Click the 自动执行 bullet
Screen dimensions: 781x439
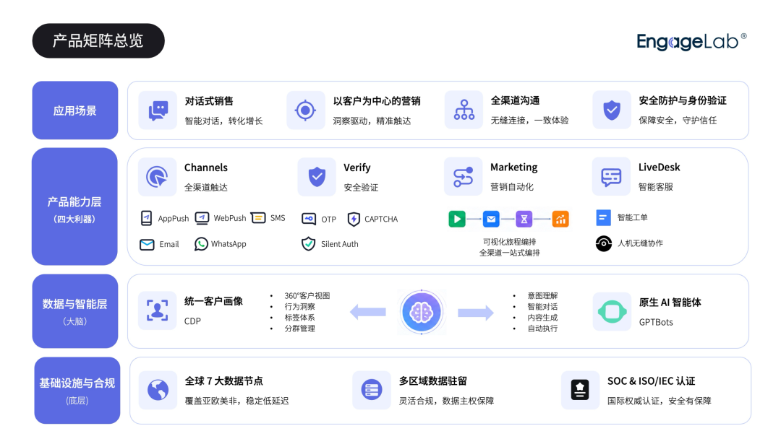(x=542, y=329)
